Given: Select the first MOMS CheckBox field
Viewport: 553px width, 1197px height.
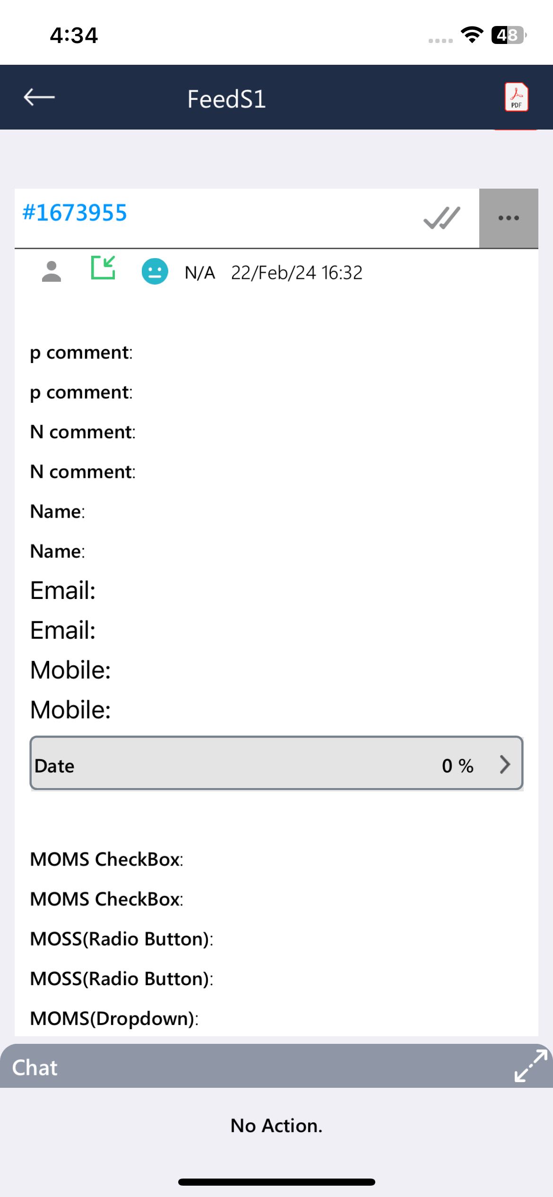Looking at the screenshot, I should 106,859.
